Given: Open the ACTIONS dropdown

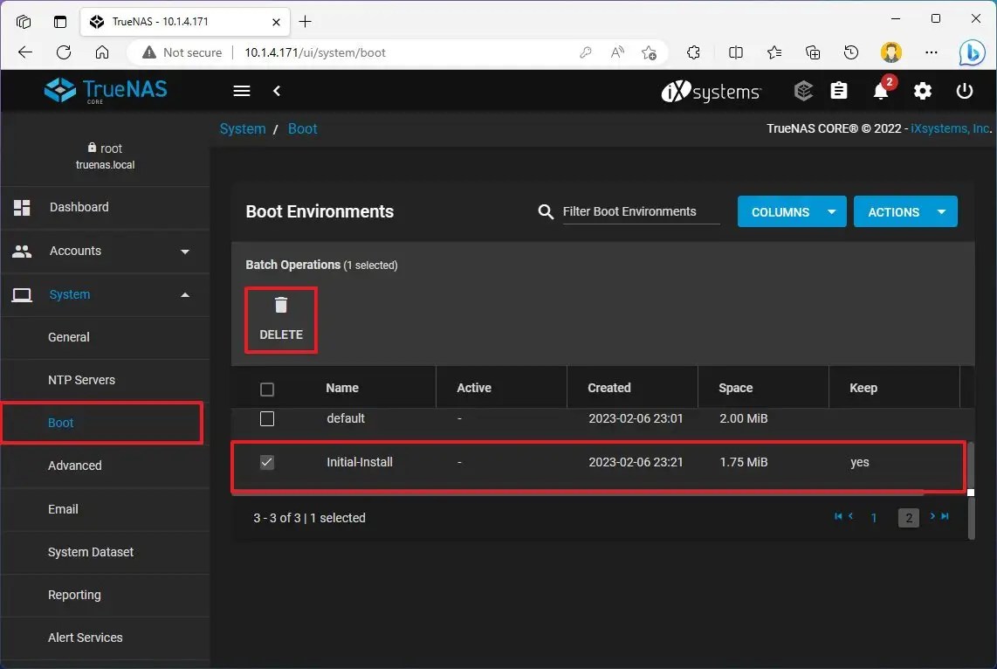Looking at the screenshot, I should (905, 211).
